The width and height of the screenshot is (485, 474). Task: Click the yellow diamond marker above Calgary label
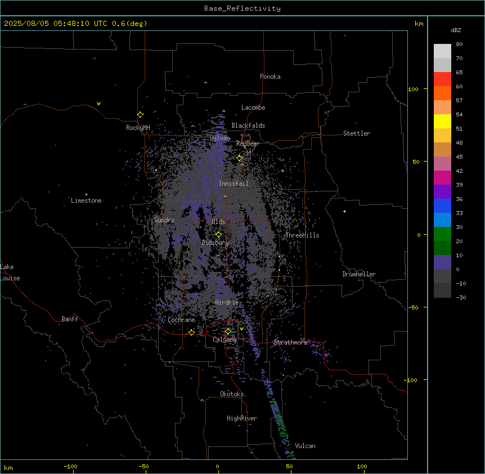(228, 332)
